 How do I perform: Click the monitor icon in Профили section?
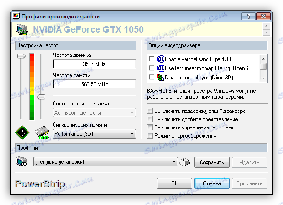(22, 162)
